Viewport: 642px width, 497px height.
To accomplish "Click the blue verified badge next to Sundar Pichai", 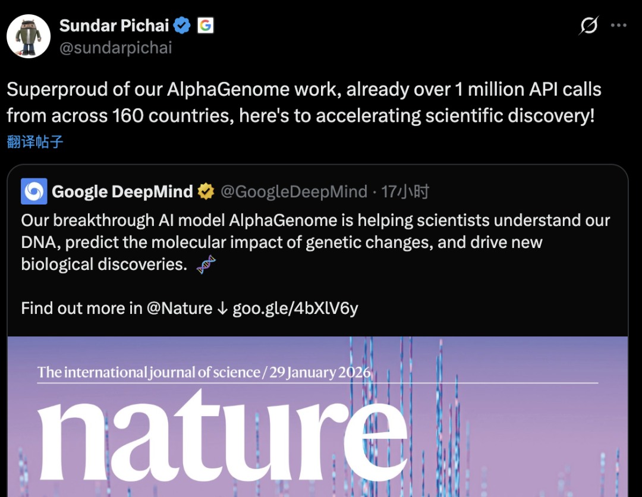I will 182,25.
